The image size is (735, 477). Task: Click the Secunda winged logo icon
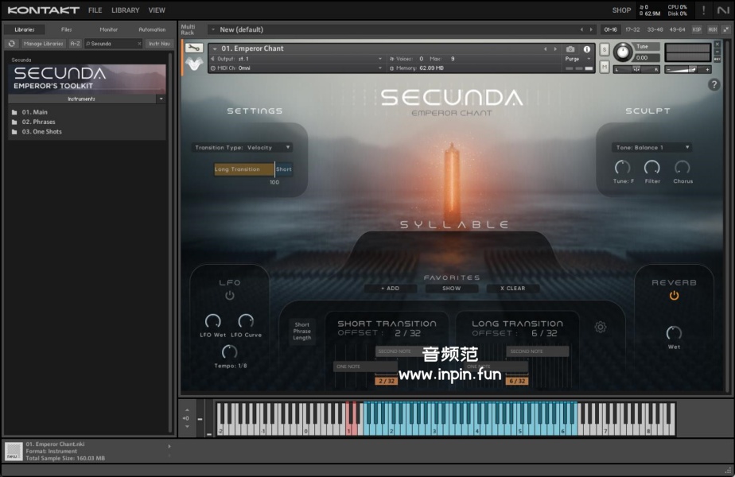tap(194, 64)
